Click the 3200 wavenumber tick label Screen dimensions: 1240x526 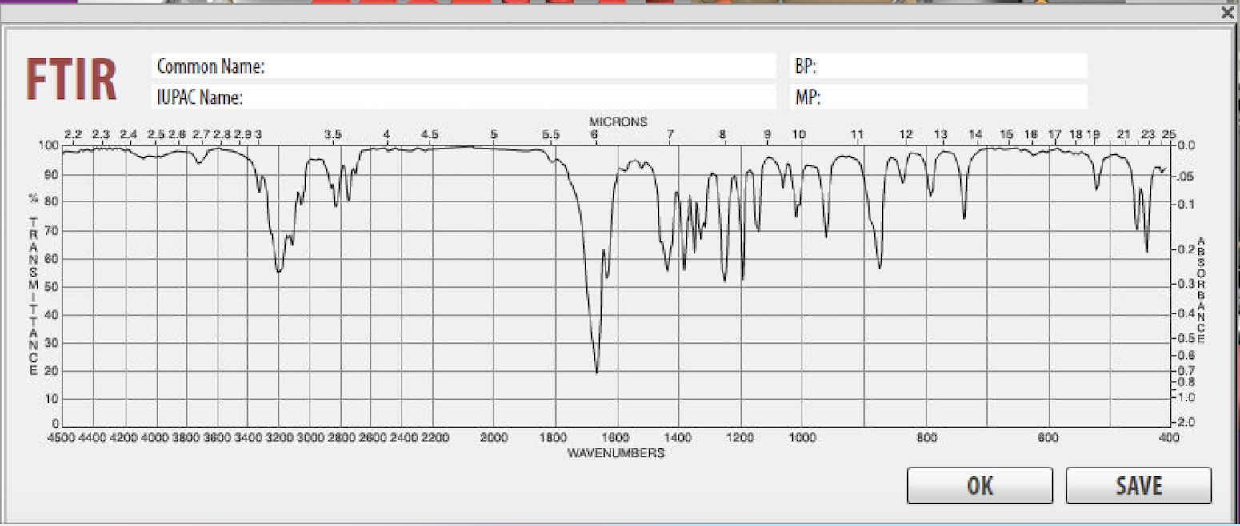(x=279, y=438)
